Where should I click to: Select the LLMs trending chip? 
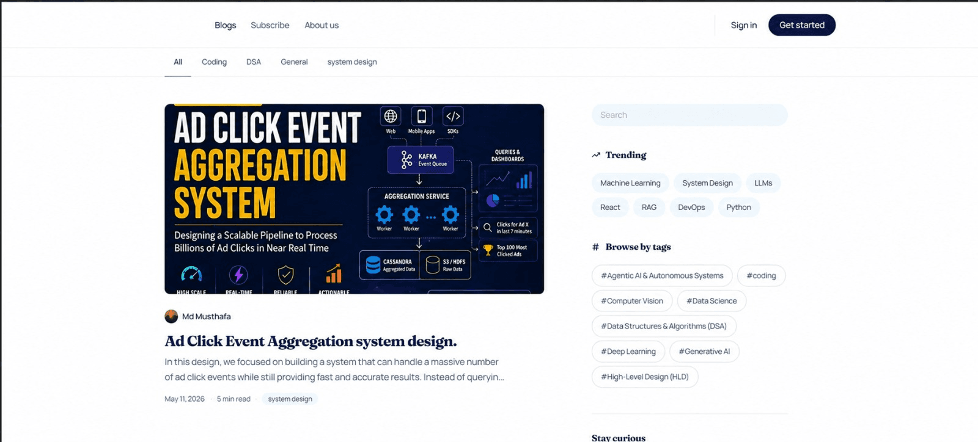pyautogui.click(x=763, y=183)
